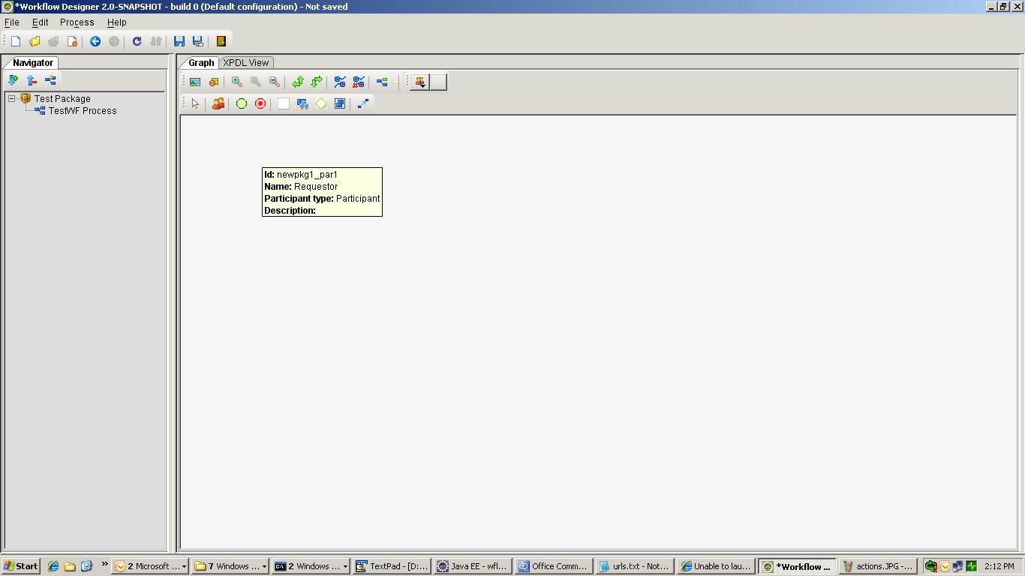
Task: Click the exit door icon
Action: point(221,41)
